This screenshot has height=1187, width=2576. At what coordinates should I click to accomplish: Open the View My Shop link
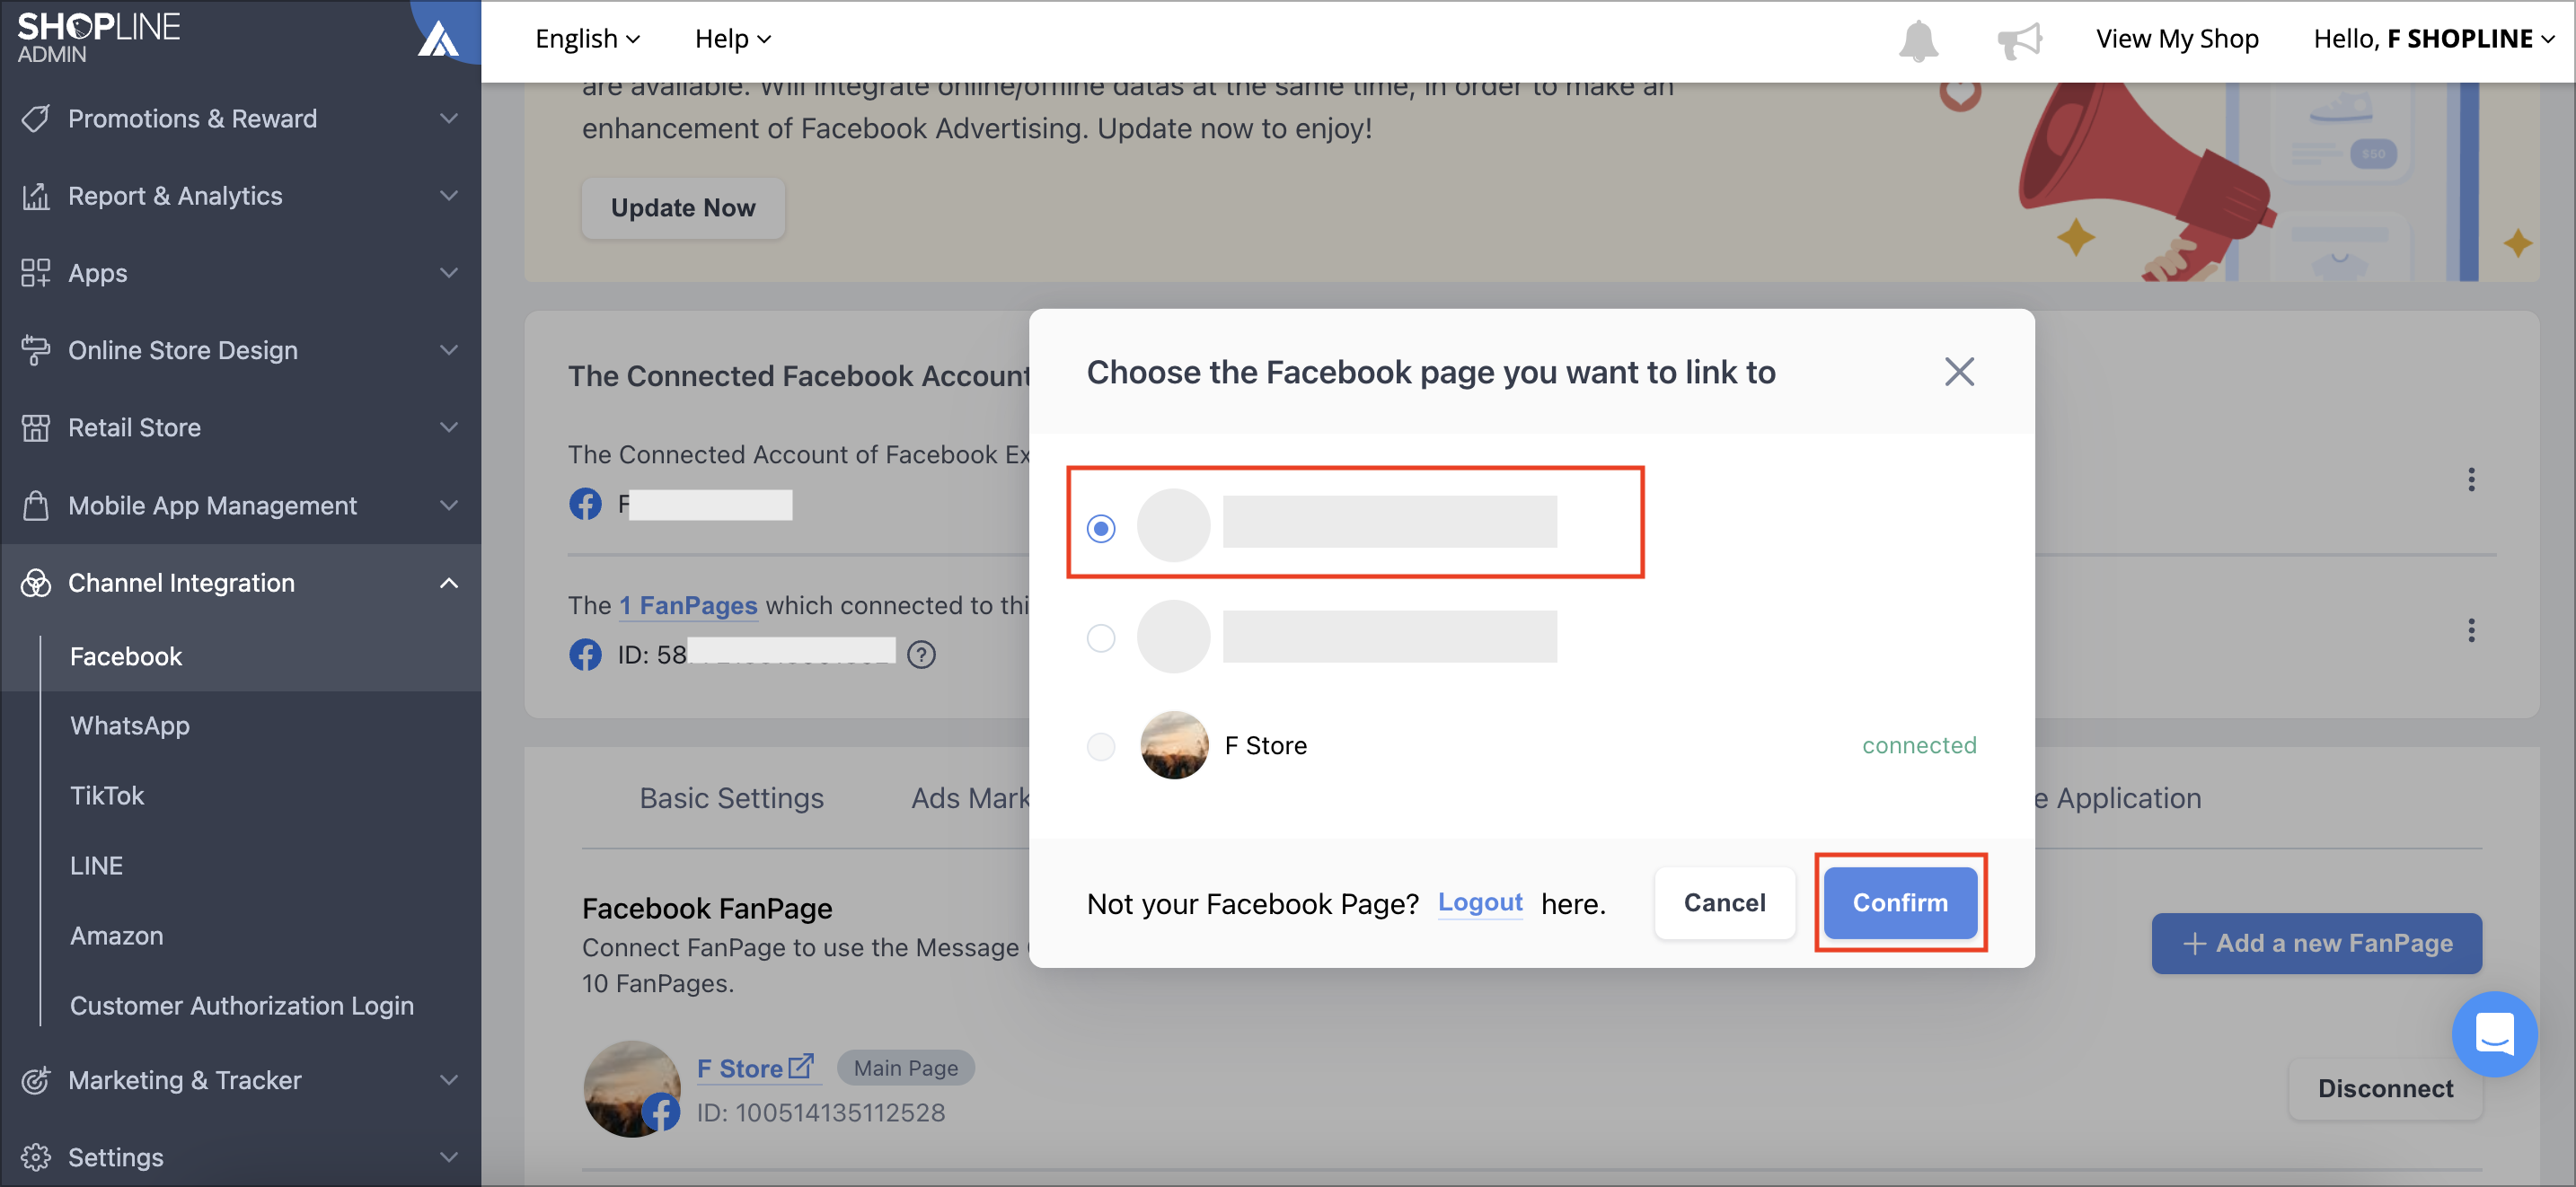tap(2177, 38)
